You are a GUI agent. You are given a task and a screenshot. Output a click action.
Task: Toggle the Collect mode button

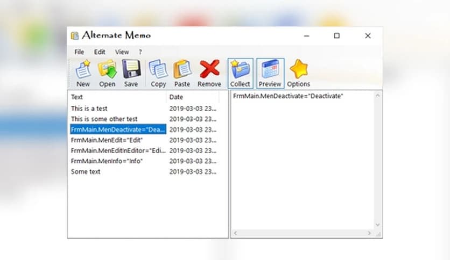pos(240,73)
